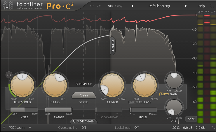Click the -7.0 gain reduction readout
Image resolution: width=216 pixels, height=132 pixels.
click(207, 12)
